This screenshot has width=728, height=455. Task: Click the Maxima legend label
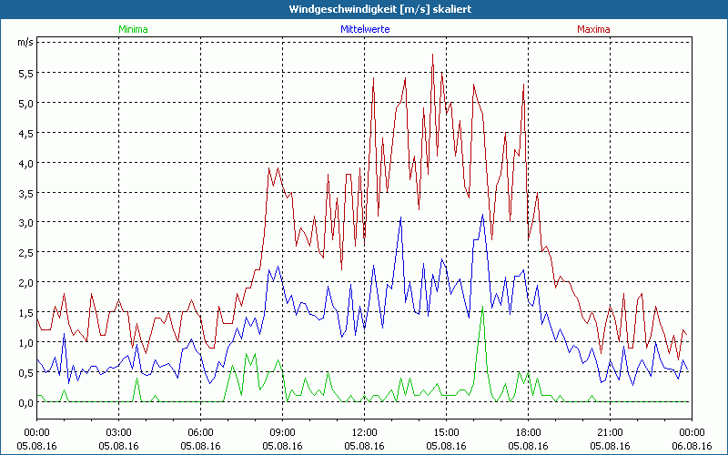[593, 29]
